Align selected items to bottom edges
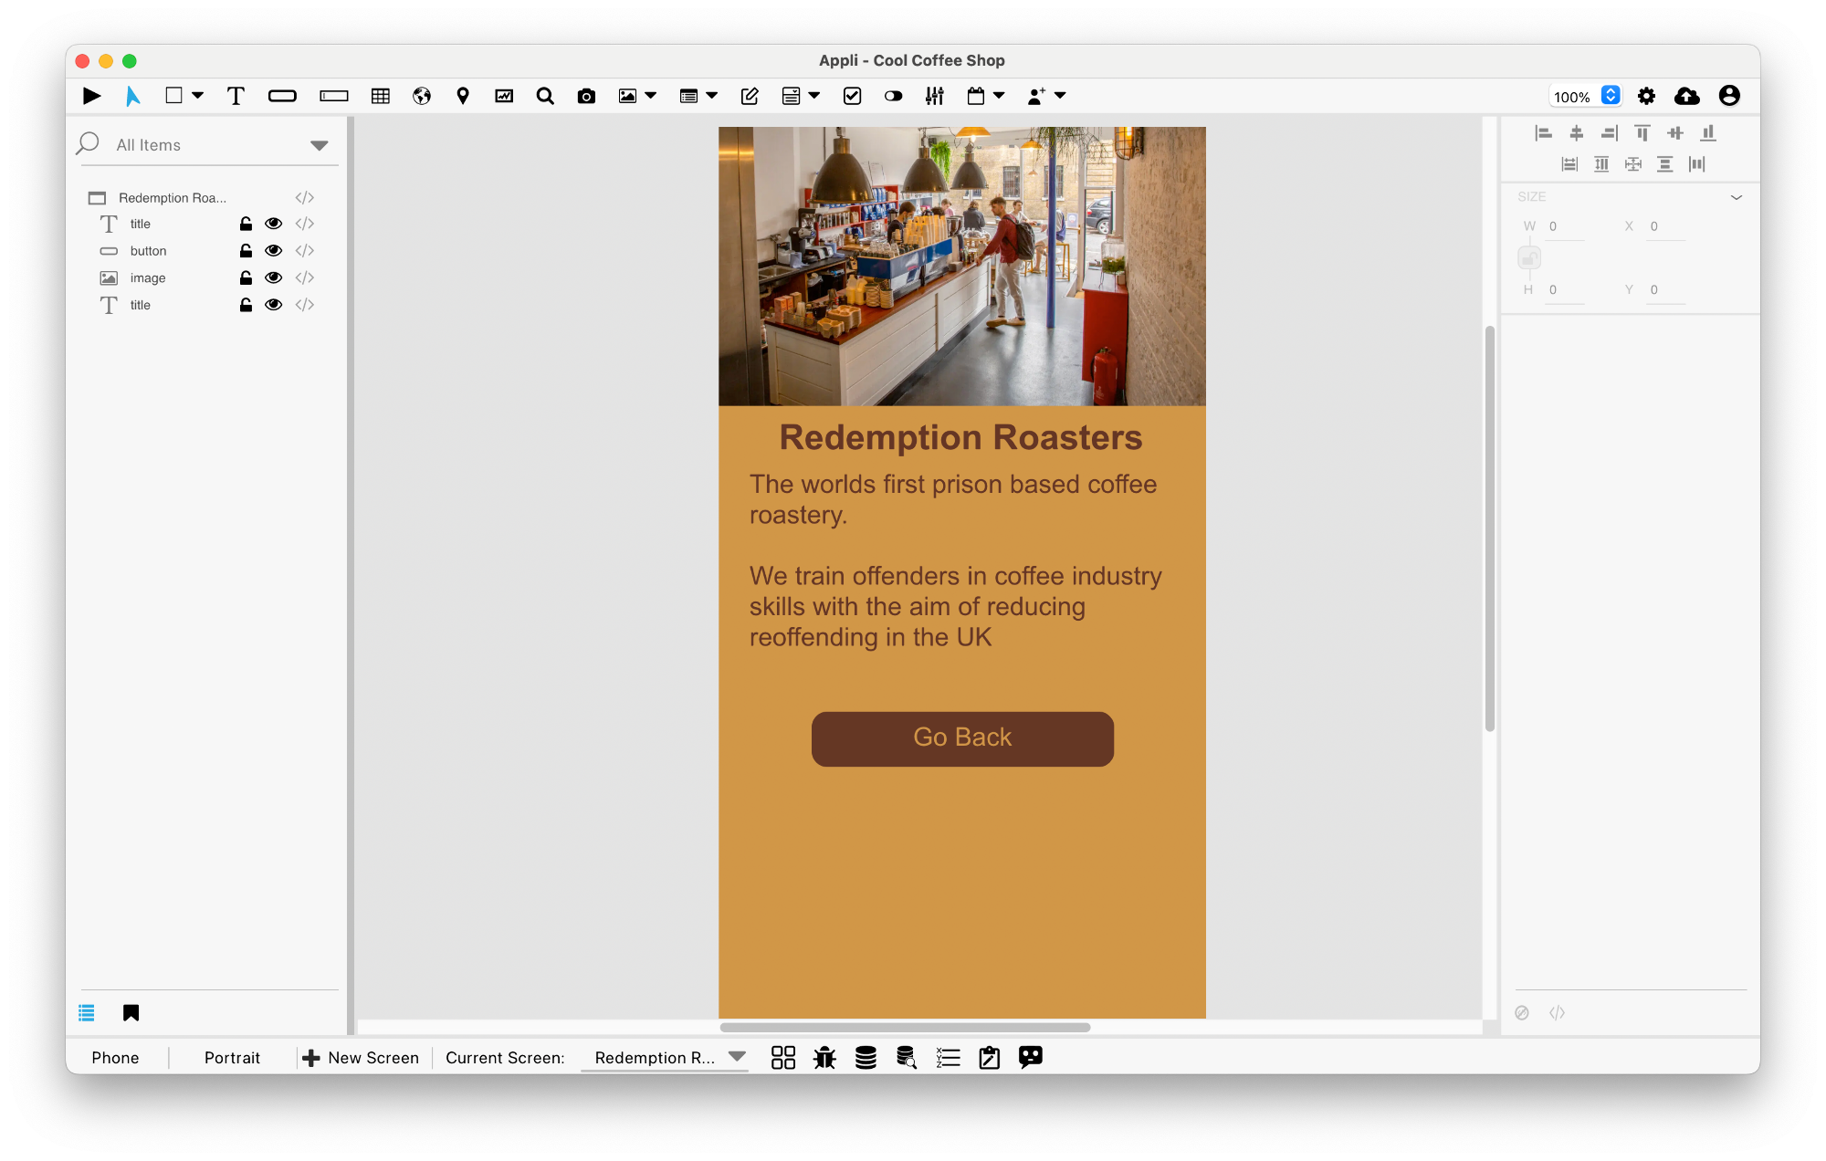1826x1161 pixels. click(1708, 133)
